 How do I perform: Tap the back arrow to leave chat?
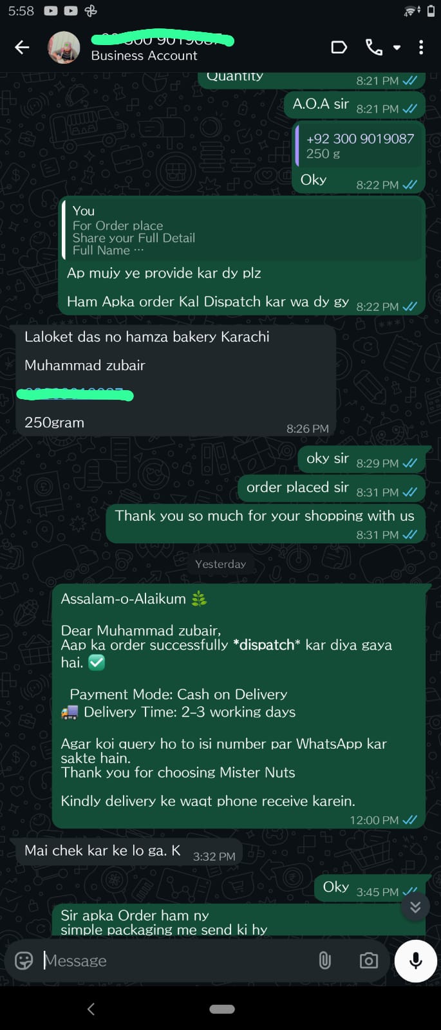[x=22, y=47]
